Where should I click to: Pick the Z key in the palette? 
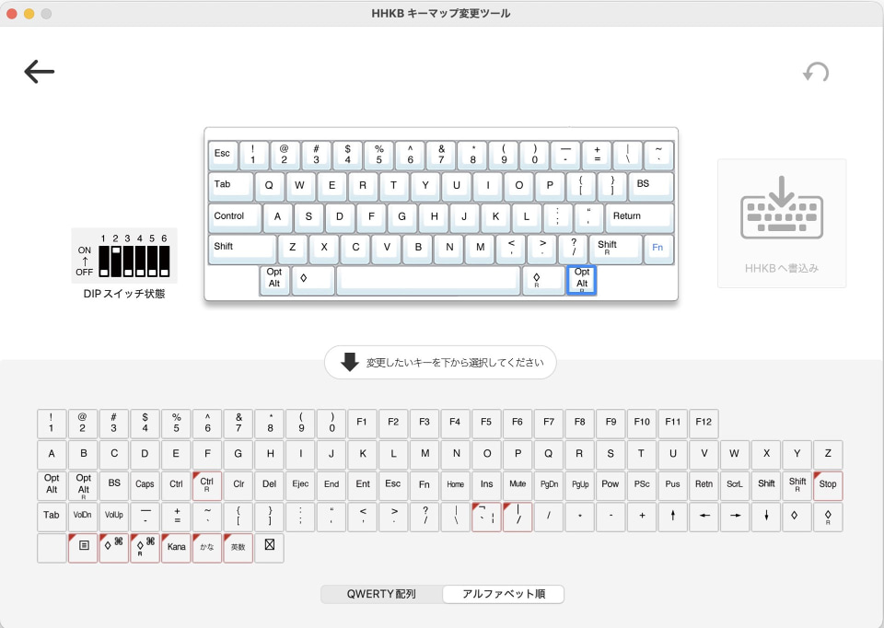click(828, 454)
